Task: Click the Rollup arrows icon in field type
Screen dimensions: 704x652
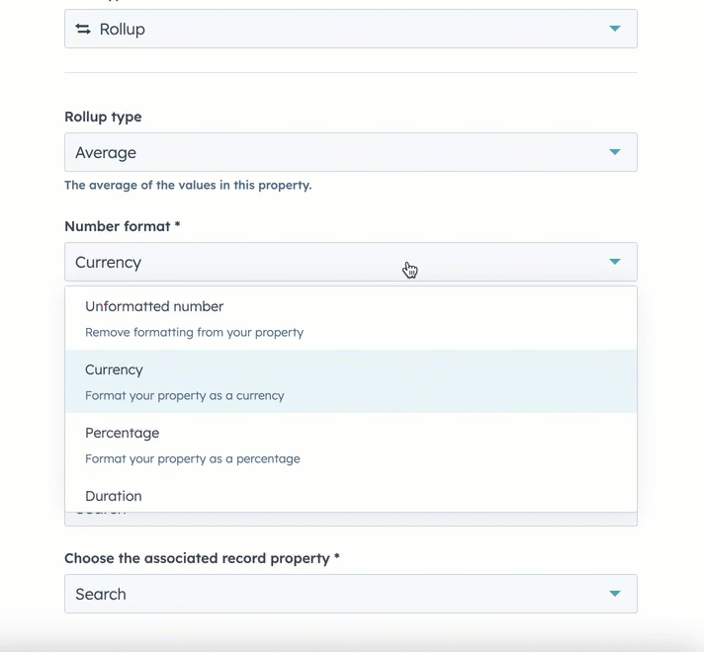Action: click(83, 30)
